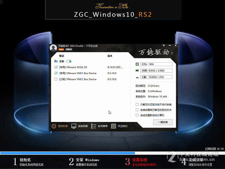Click the C盘 disk drive icon
225x169 pixels.
137,77
